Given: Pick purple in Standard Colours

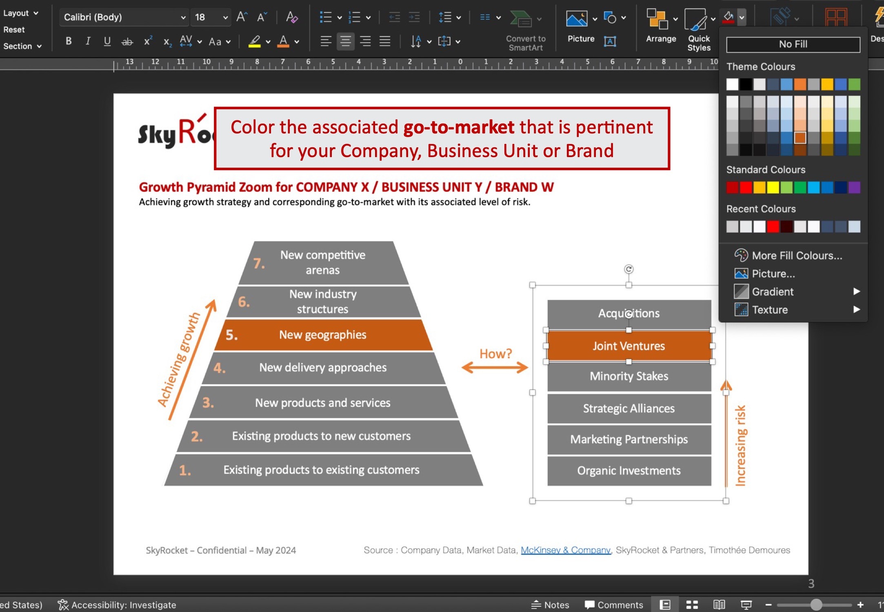Looking at the screenshot, I should (x=854, y=188).
